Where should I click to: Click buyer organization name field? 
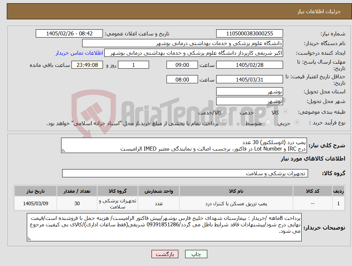[x=183, y=43]
